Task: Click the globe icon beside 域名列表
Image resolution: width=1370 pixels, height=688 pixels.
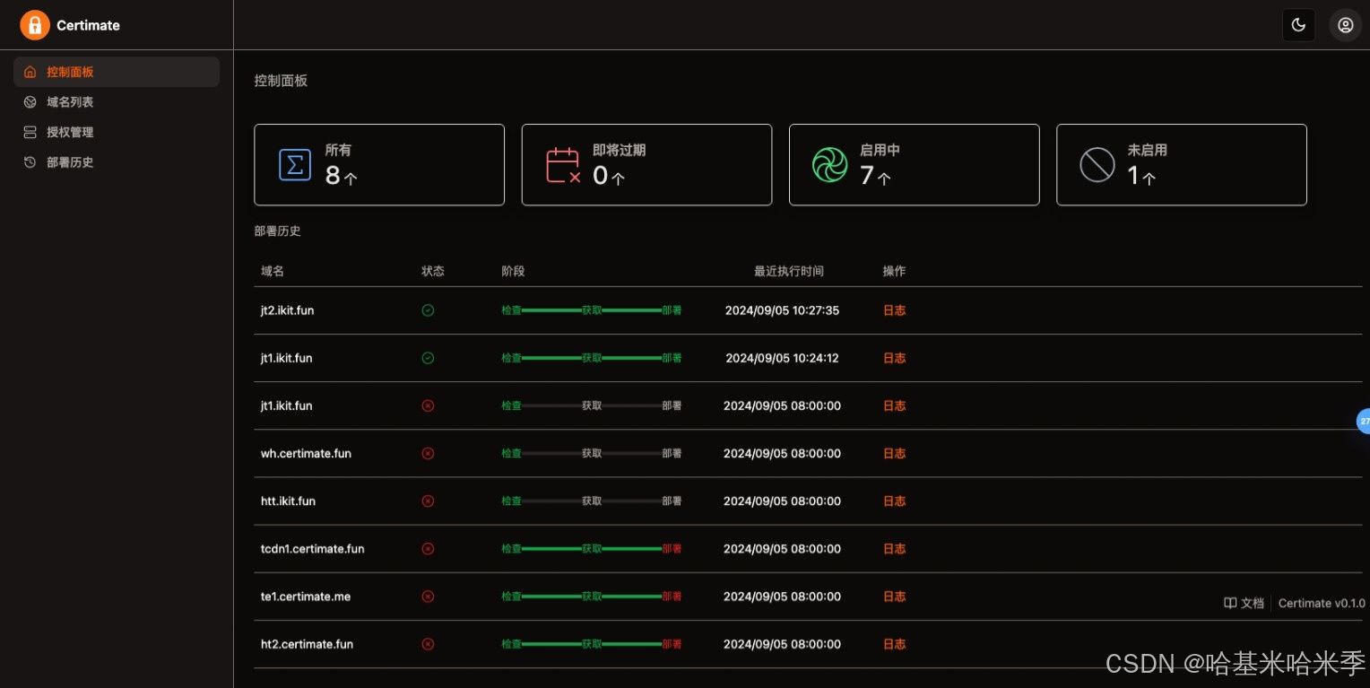Action: click(30, 101)
